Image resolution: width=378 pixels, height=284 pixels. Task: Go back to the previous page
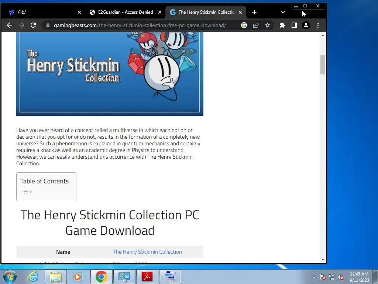click(x=9, y=25)
